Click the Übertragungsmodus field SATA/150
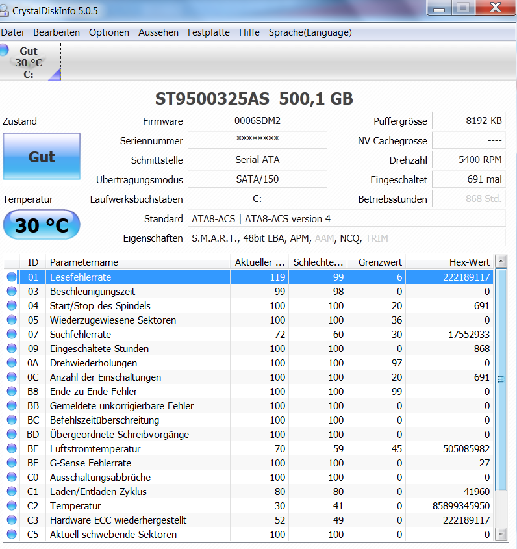Viewport: 517px width, 549px height. (257, 179)
